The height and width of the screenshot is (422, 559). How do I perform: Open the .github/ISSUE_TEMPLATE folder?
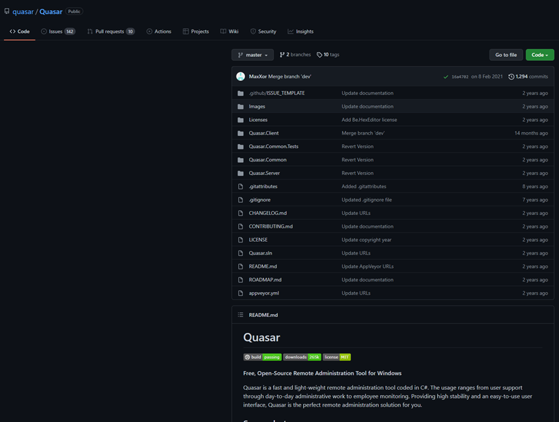pyautogui.click(x=276, y=93)
